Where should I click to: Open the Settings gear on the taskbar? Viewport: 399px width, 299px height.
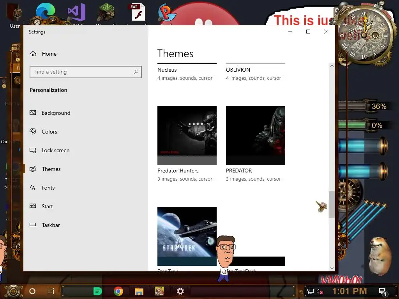[180, 291]
